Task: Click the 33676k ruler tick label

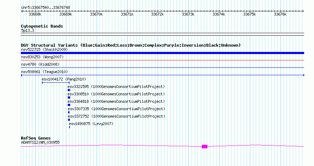Action: 280,14
